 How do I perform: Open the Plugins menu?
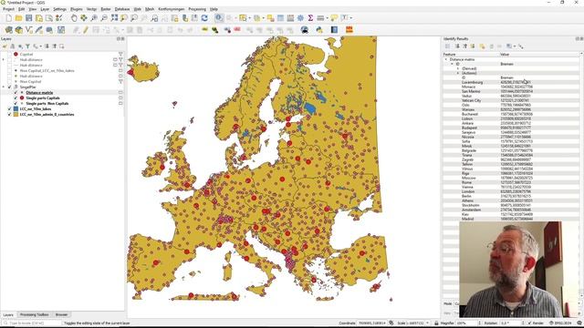[77, 9]
